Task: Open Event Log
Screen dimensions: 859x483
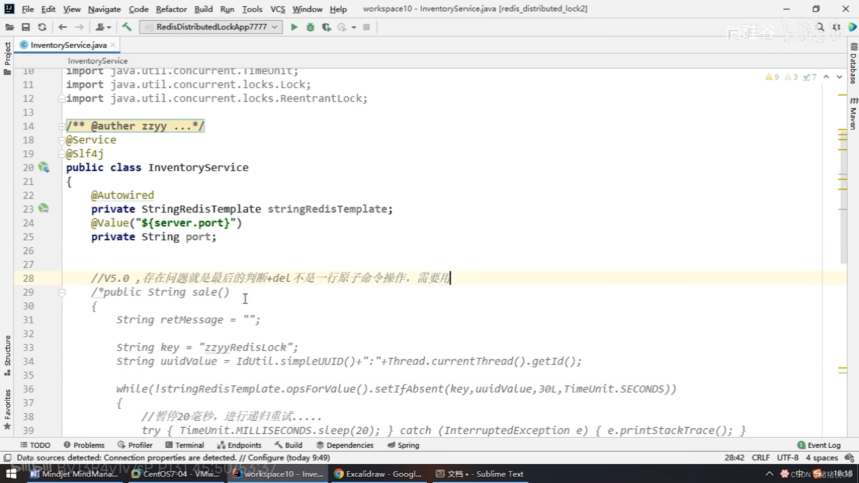Action: pyautogui.click(x=819, y=445)
